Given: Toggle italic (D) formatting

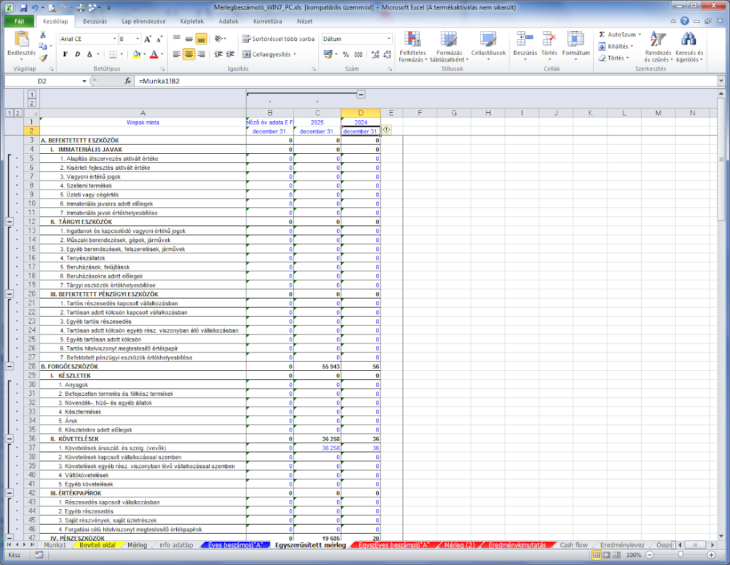Looking at the screenshot, I should pos(77,54).
